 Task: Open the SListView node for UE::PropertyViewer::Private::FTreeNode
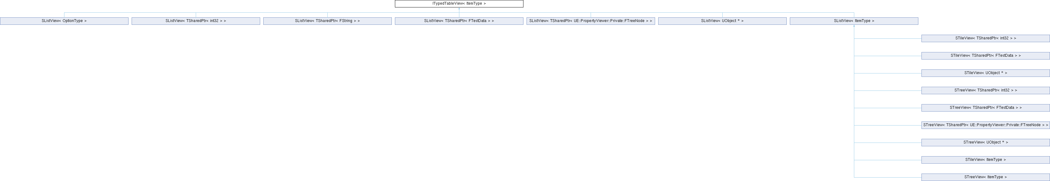pos(590,21)
